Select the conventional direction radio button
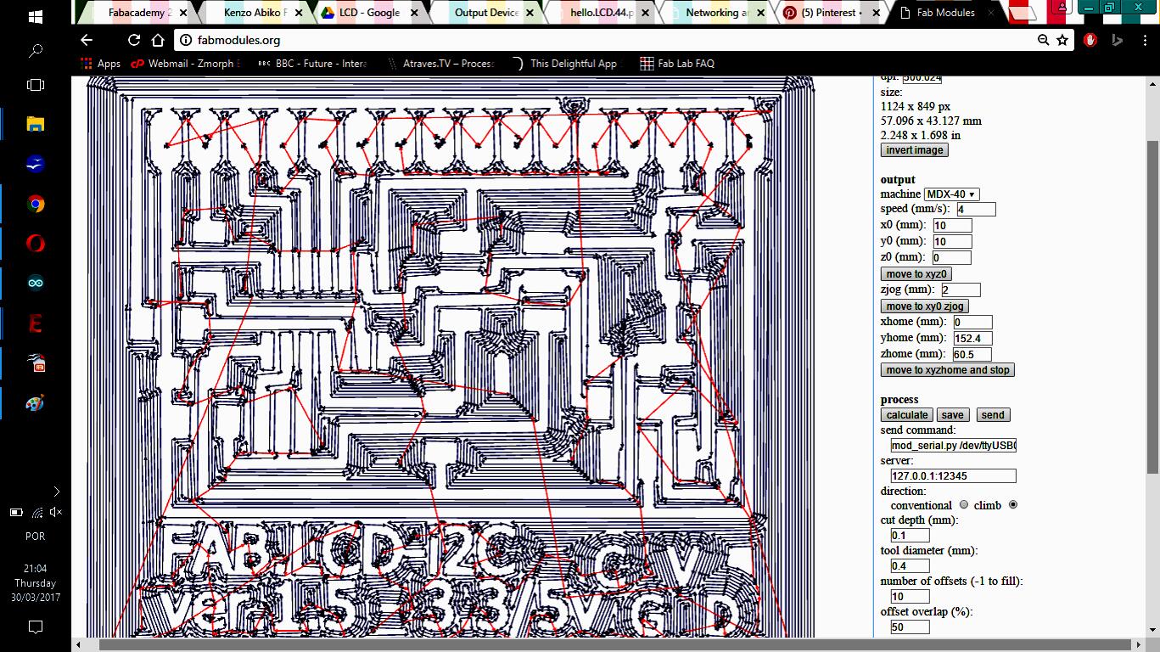 pyautogui.click(x=964, y=505)
